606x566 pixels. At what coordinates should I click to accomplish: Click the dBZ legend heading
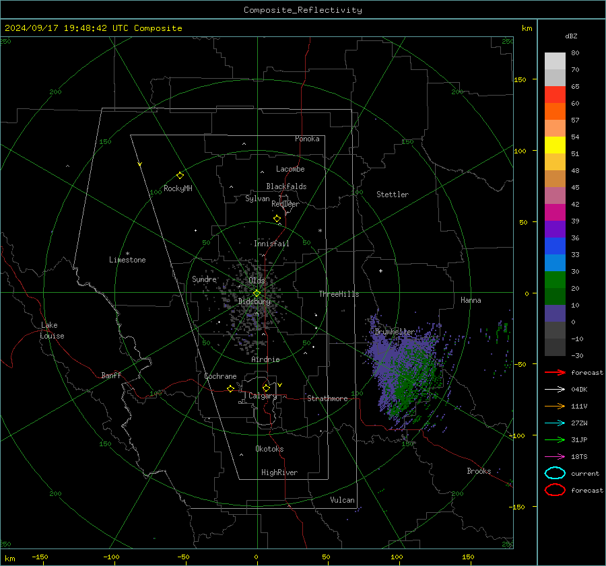click(x=571, y=36)
